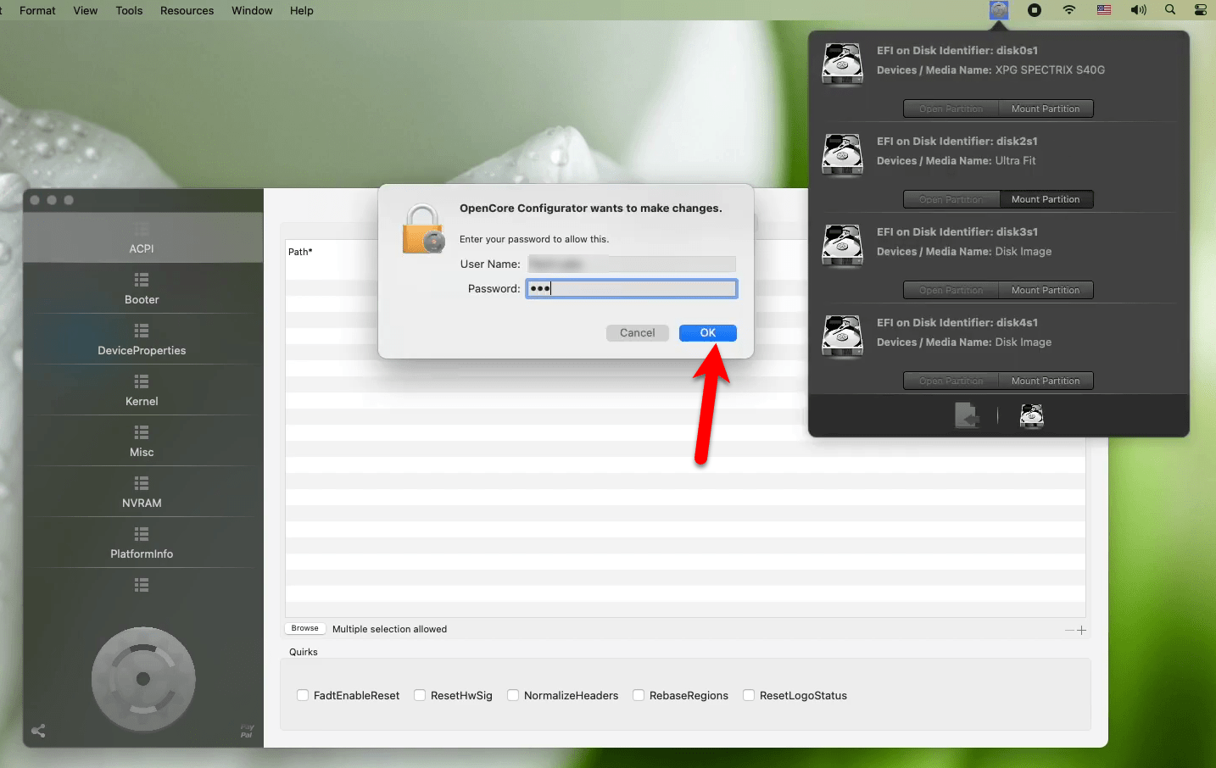The height and width of the screenshot is (768, 1216).
Task: Mount Partition for disk3s1
Action: (x=1046, y=290)
